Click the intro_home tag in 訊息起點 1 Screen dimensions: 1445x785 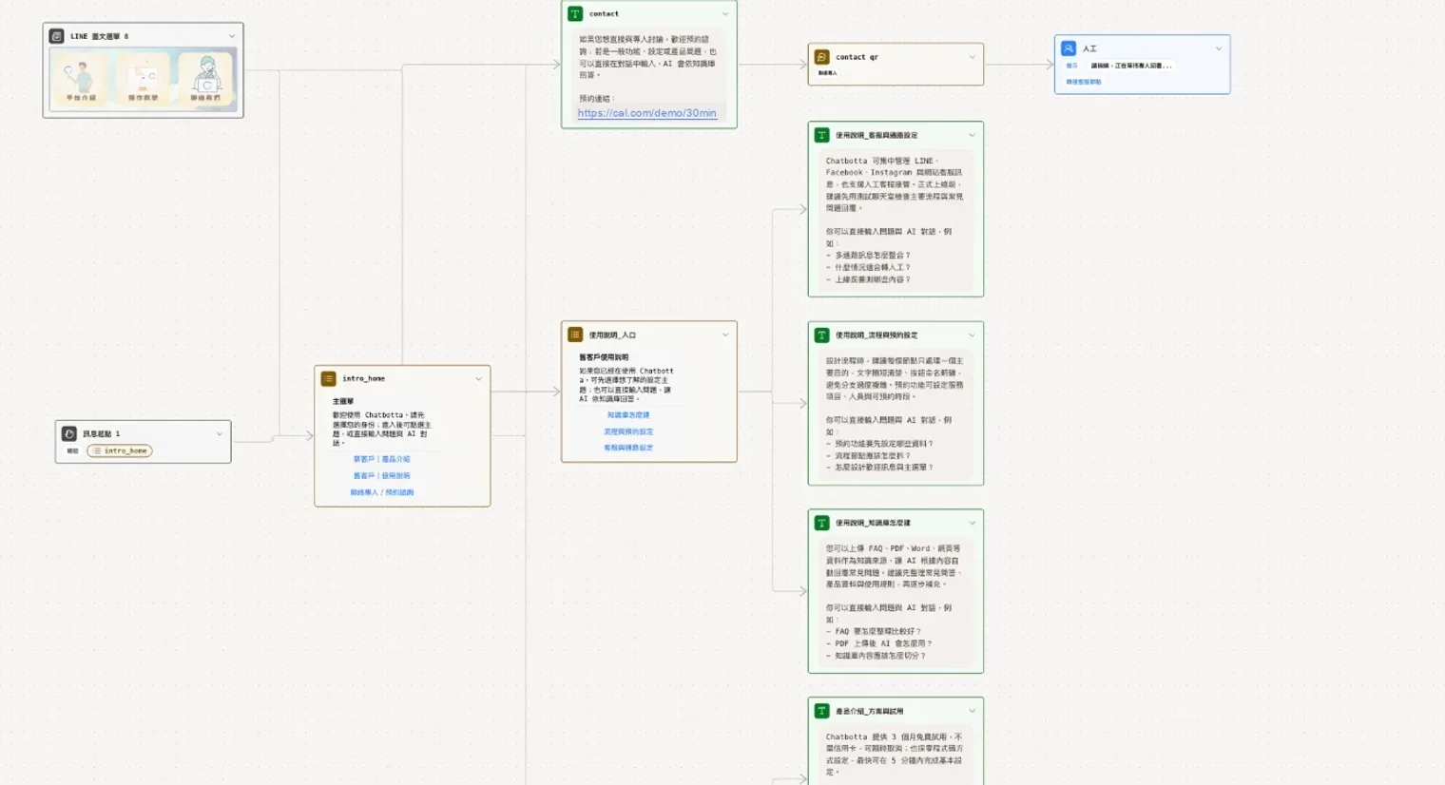pos(120,450)
